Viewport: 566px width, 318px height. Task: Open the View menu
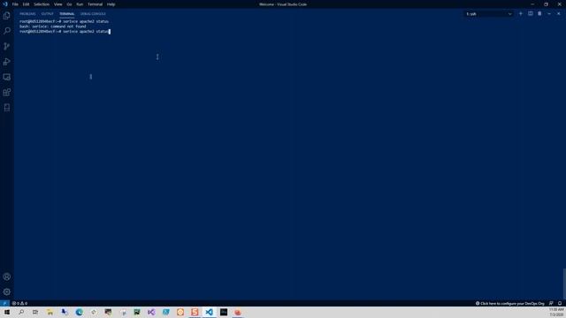pyautogui.click(x=57, y=4)
